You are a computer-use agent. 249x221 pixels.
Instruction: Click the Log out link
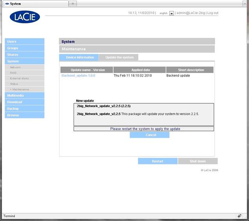point(213,13)
